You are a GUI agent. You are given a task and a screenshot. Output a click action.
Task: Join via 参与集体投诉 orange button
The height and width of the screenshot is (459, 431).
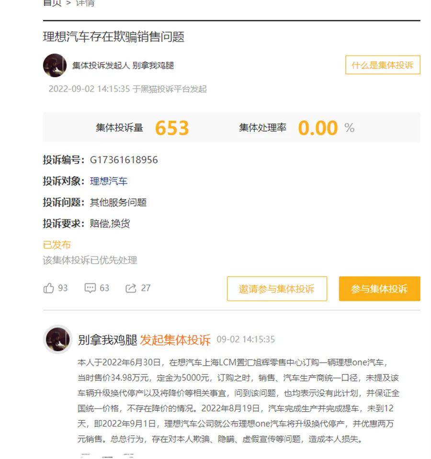(379, 289)
